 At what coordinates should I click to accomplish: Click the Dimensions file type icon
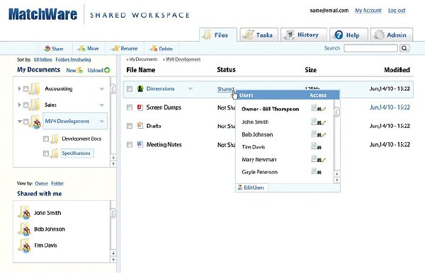coord(140,88)
